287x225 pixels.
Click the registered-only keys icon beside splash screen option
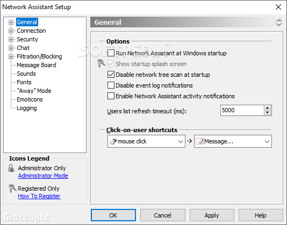point(101,63)
